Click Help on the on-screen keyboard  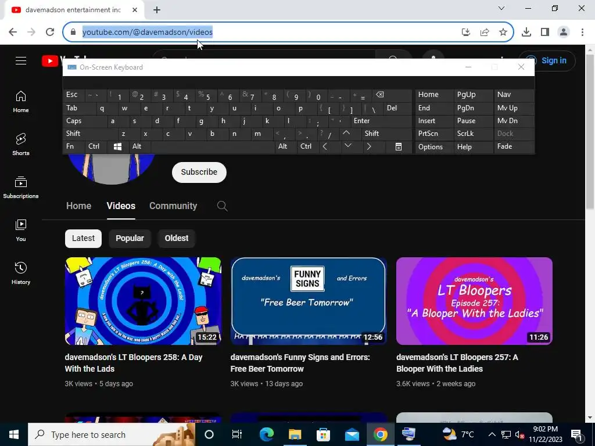click(x=473, y=147)
